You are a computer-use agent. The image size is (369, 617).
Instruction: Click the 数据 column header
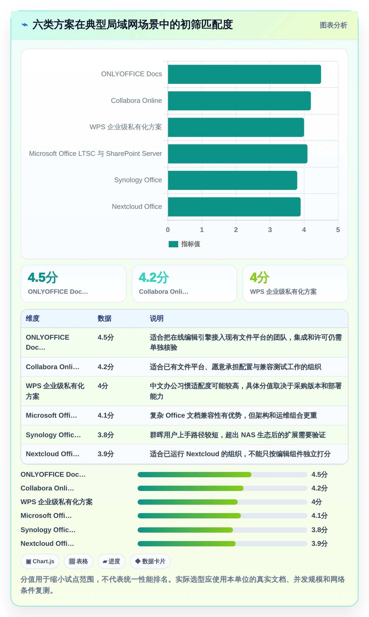[x=104, y=318]
